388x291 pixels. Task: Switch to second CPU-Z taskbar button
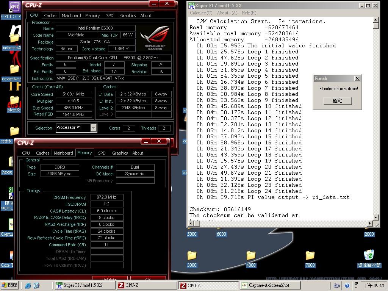tap(209, 285)
